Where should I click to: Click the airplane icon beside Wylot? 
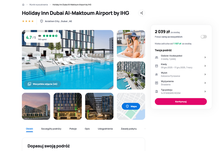click(x=157, y=74)
